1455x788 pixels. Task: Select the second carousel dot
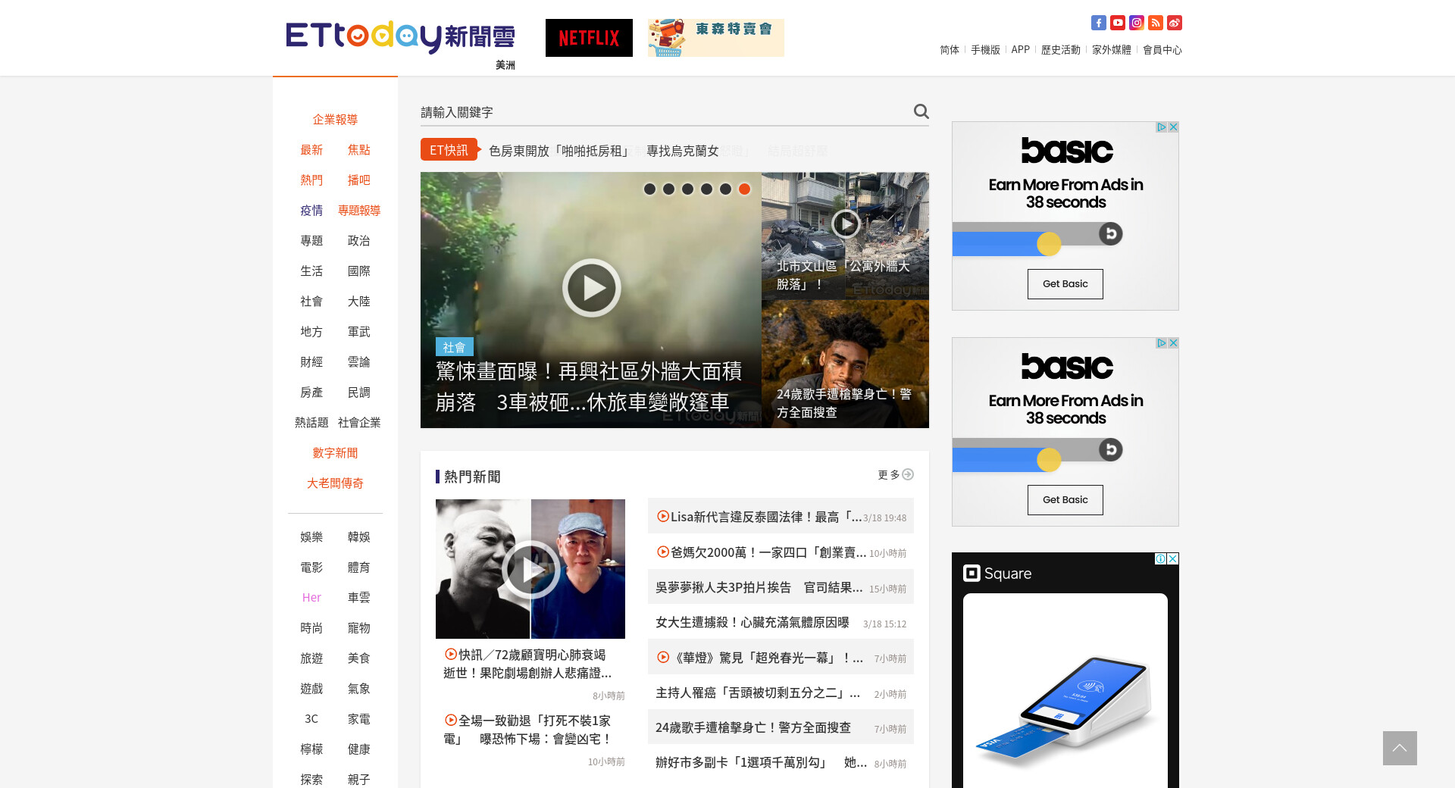668,189
